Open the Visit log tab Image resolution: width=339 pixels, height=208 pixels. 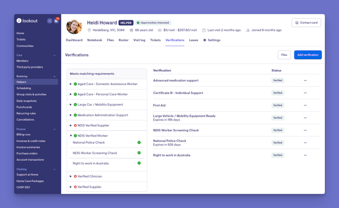pos(139,40)
